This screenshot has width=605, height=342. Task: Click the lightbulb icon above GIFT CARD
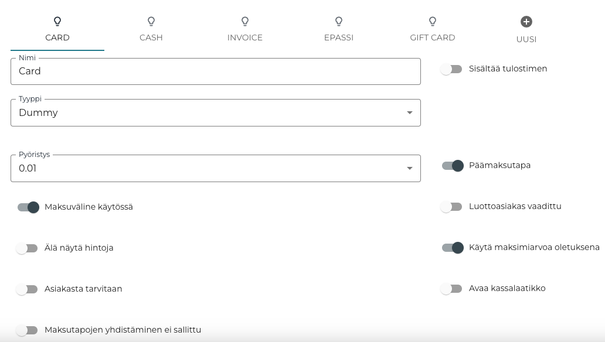[433, 22]
